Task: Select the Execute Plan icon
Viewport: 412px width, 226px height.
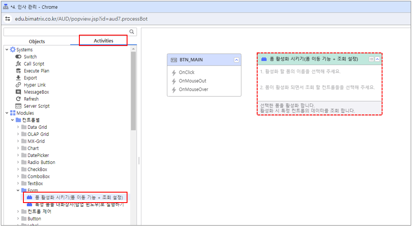Action: (18, 71)
